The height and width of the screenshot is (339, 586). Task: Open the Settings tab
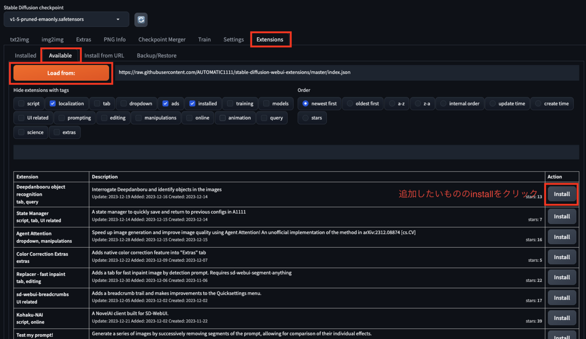pos(233,39)
